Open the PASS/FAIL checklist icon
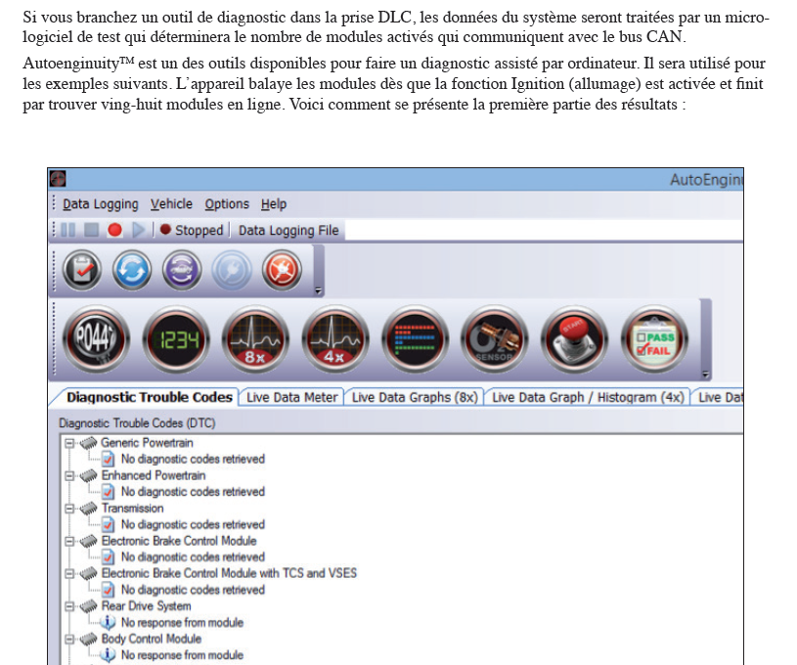This screenshot has height=665, width=797. click(649, 342)
